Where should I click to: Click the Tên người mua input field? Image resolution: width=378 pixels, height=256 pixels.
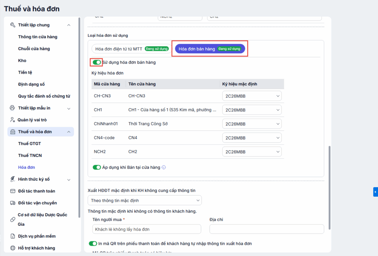tap(147, 229)
